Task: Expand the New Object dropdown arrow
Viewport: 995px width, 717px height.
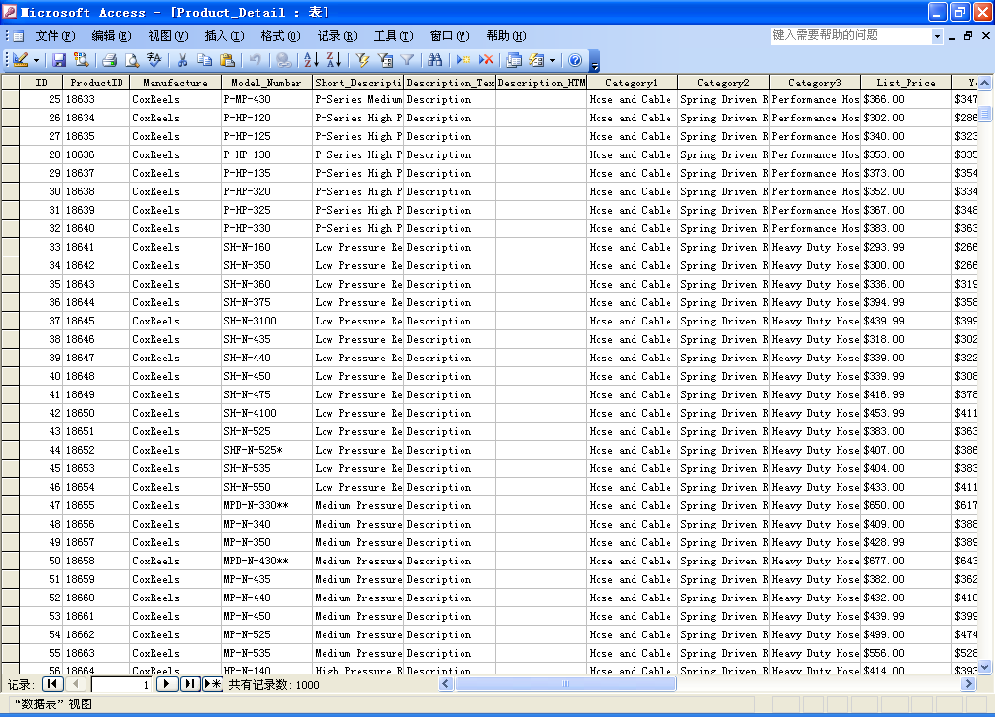Action: tap(552, 60)
